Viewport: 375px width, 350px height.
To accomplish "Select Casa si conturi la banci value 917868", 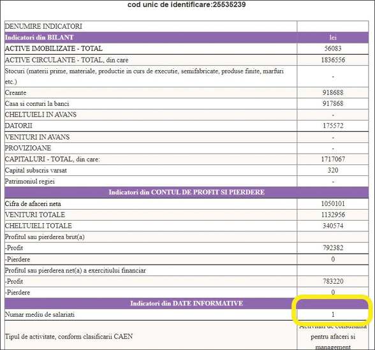I will (333, 103).
